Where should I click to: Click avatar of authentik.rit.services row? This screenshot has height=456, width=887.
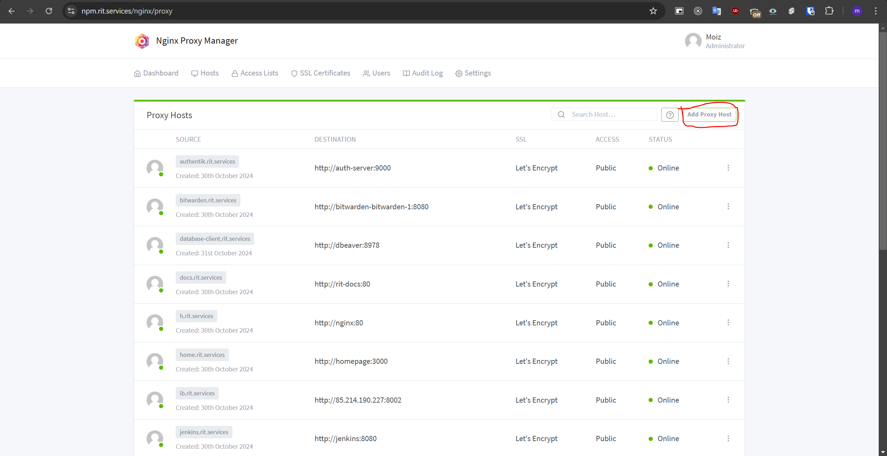click(155, 168)
